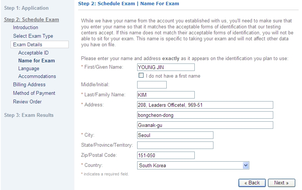Screen dimensions: 302x190
Task: Choose the Language sidebar sub-item
Action: point(29,68)
